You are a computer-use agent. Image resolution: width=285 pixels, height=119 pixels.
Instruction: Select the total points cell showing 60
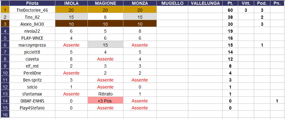click(230, 10)
